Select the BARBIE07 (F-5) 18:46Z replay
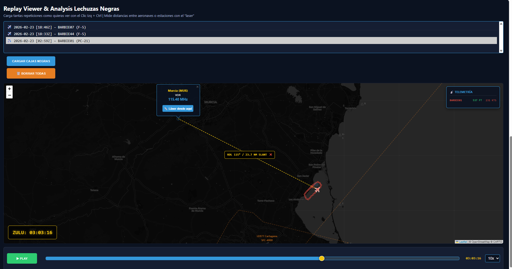Image resolution: width=512 pixels, height=269 pixels. [x=50, y=27]
